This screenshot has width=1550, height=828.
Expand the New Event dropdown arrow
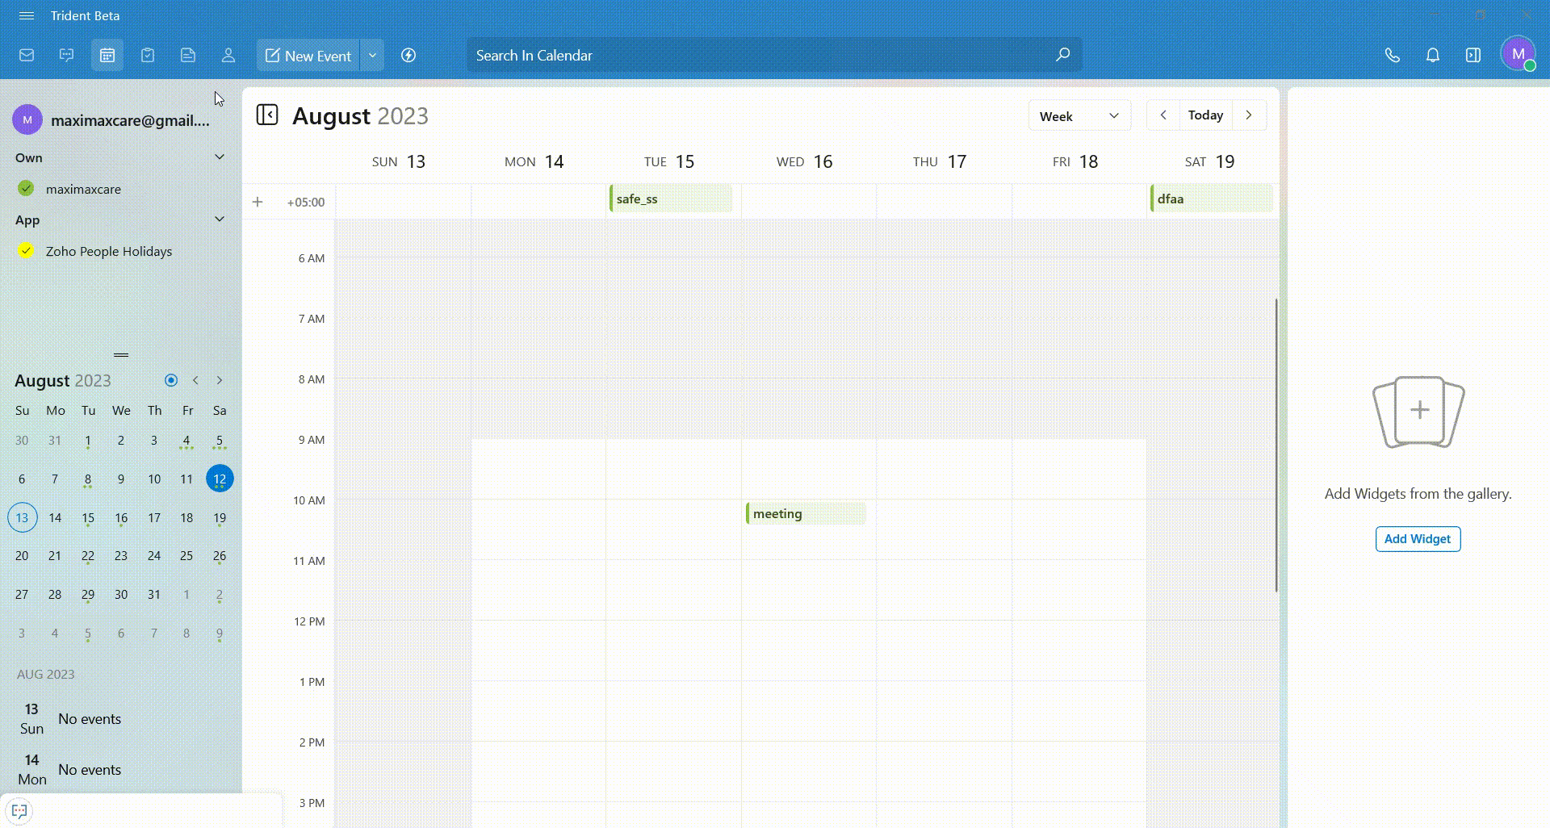click(372, 56)
